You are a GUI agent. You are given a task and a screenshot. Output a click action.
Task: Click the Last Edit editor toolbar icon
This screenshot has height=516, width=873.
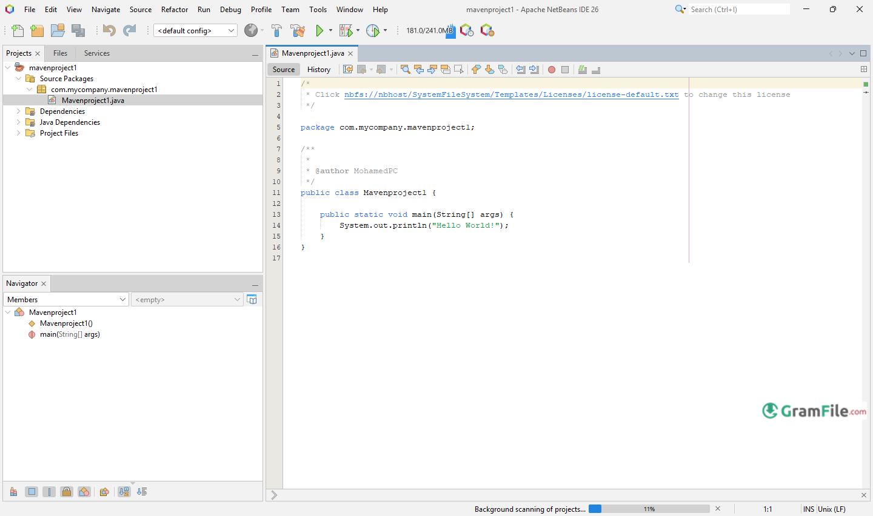point(348,70)
